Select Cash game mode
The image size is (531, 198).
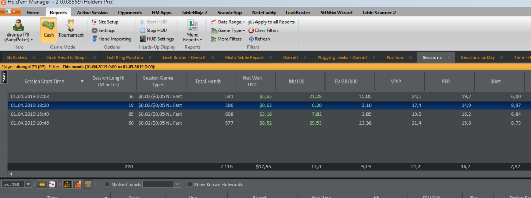[48, 30]
